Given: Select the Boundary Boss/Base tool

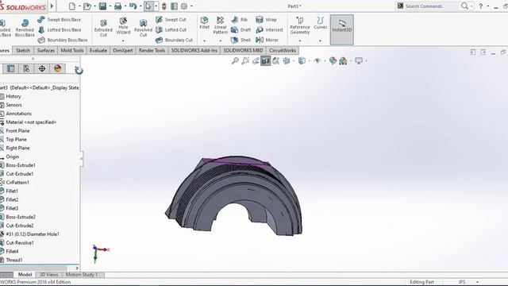Looking at the screenshot, I should pyautogui.click(x=63, y=40).
